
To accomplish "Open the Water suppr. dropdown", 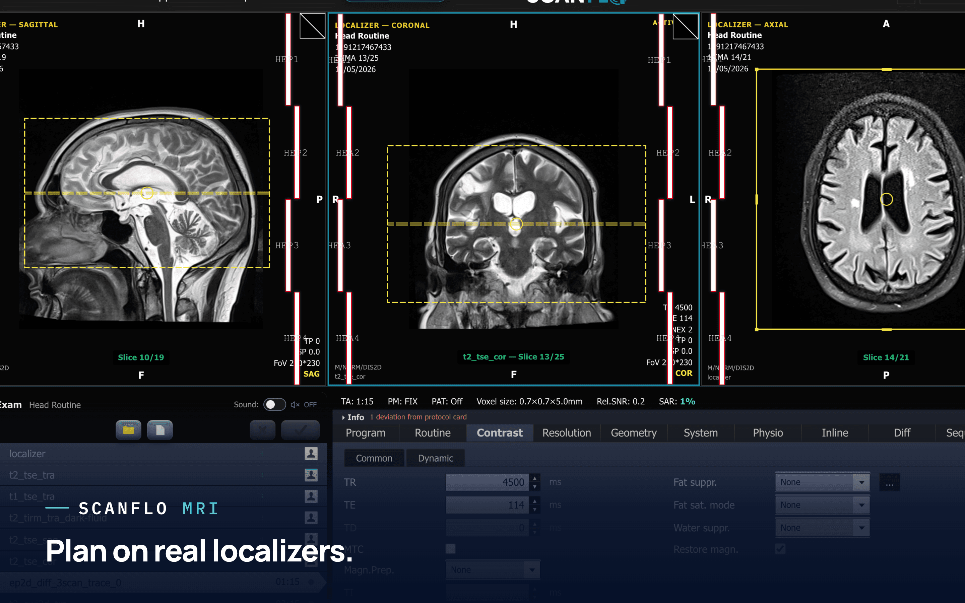I will tap(822, 528).
